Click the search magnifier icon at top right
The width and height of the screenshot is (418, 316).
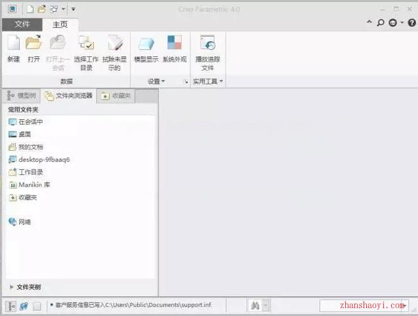click(381, 23)
